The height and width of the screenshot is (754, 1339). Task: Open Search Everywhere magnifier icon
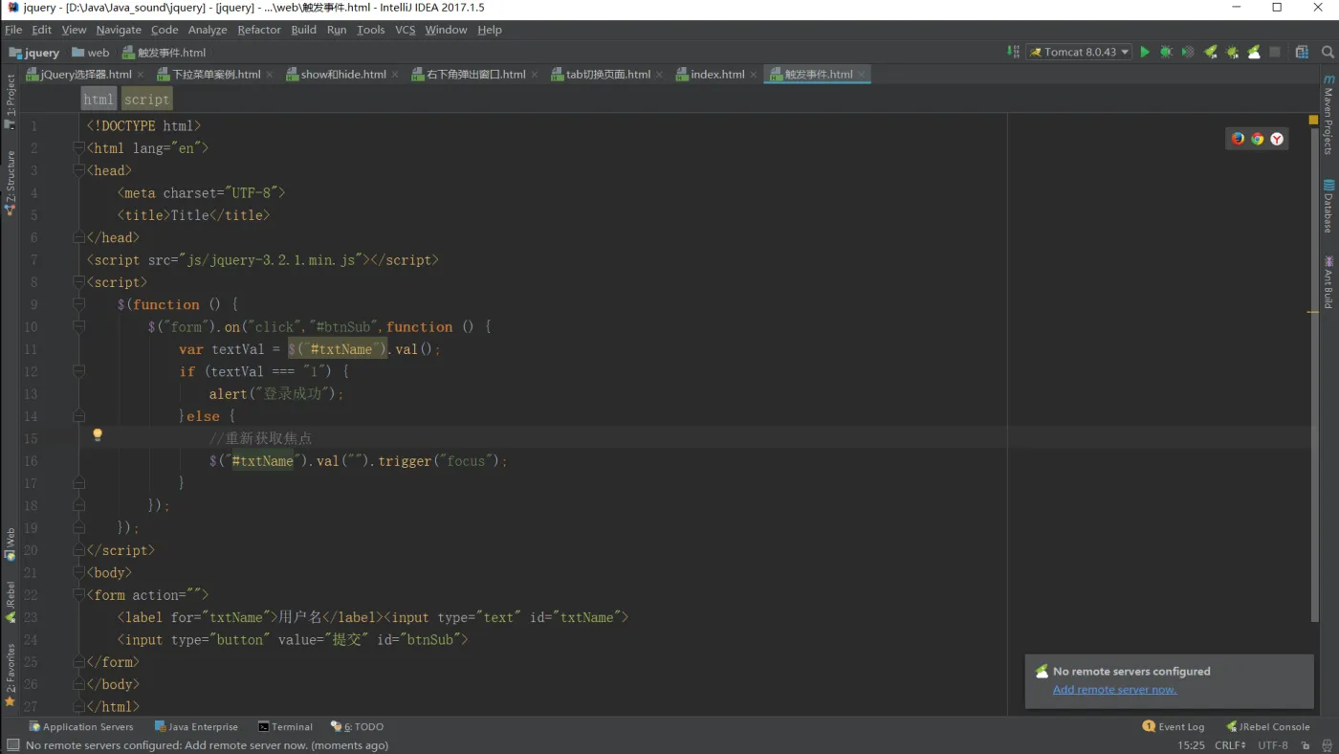point(1328,53)
